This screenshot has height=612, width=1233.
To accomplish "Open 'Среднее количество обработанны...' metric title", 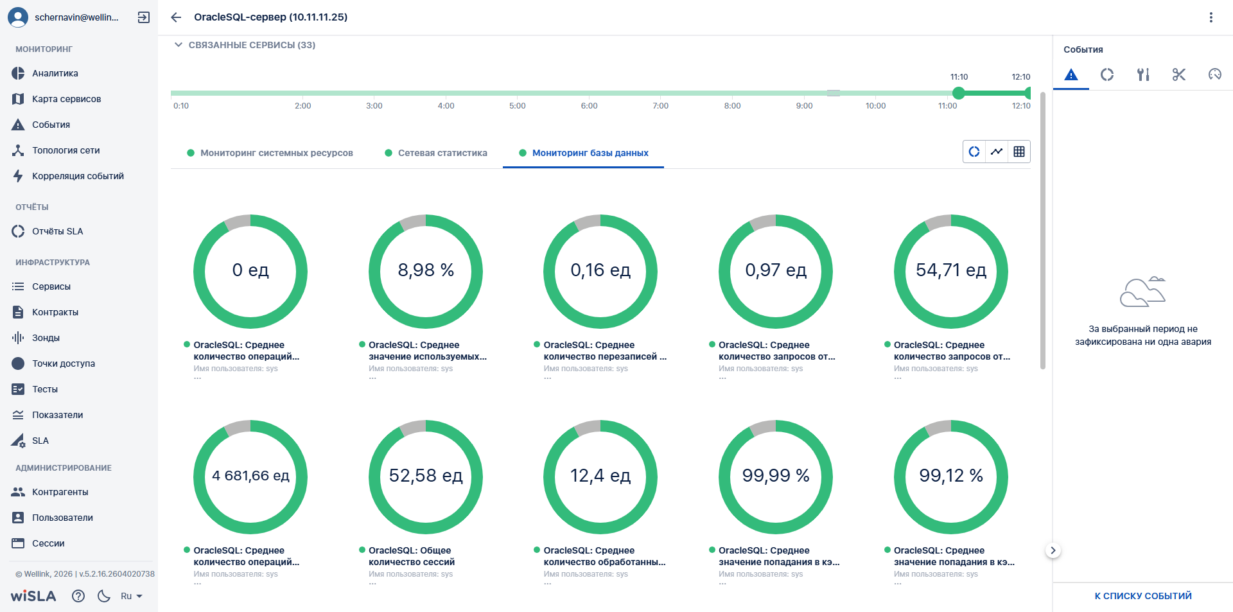I will click(x=605, y=556).
